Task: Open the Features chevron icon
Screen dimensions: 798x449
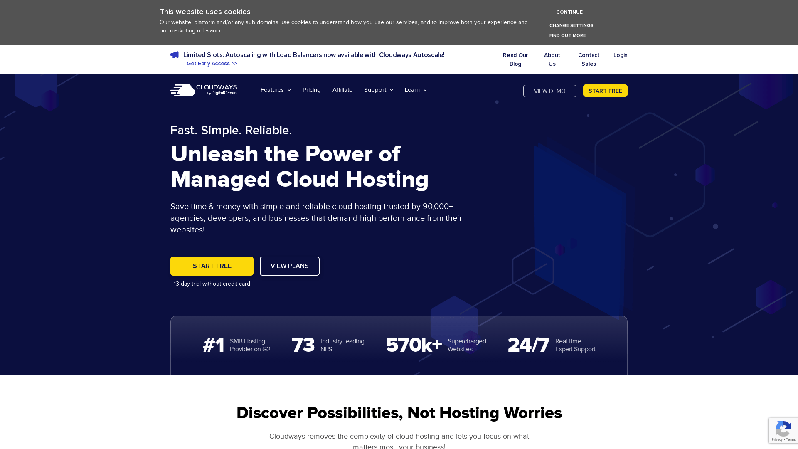Action: coord(289,90)
